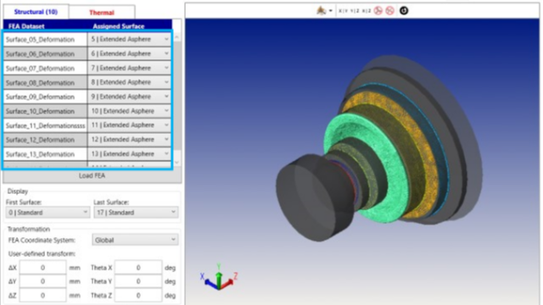Select the Surface_05_Deformation dataset row
Screen dimensions: 543x305
tap(45, 40)
